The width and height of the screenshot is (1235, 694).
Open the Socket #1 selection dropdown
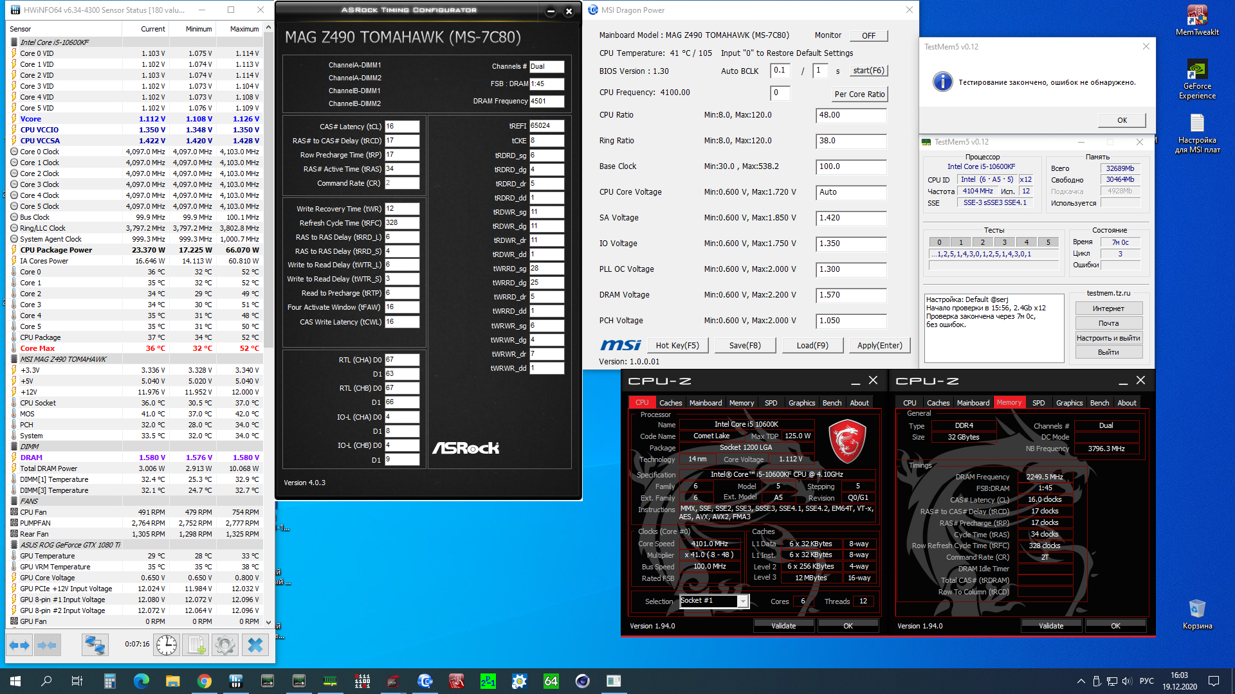coord(743,601)
